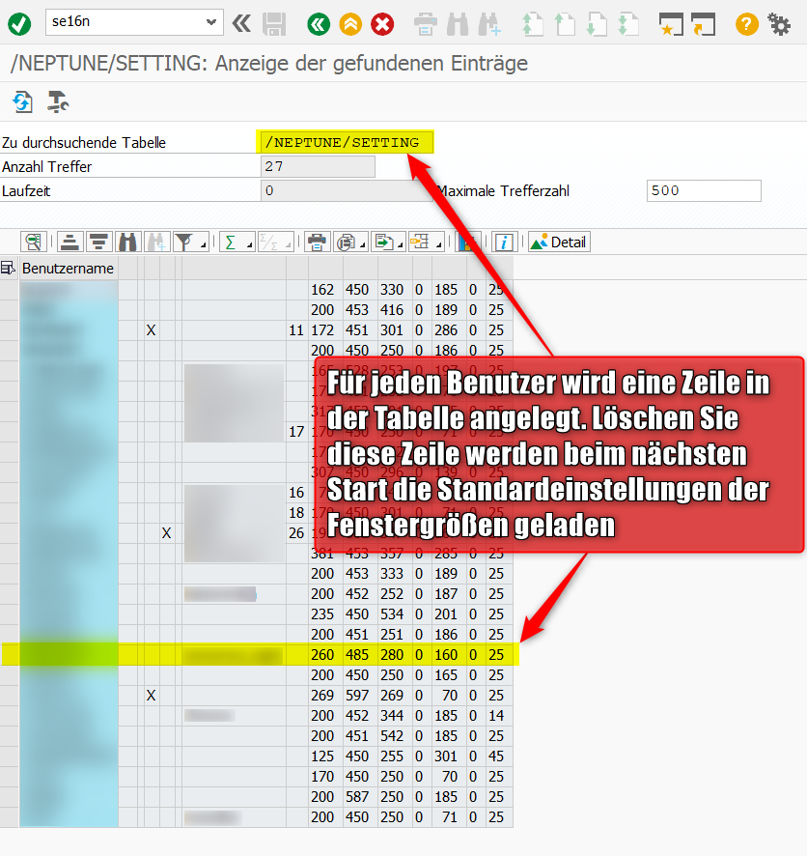
Task: Collapse the command field with double chevron
Action: click(x=241, y=23)
